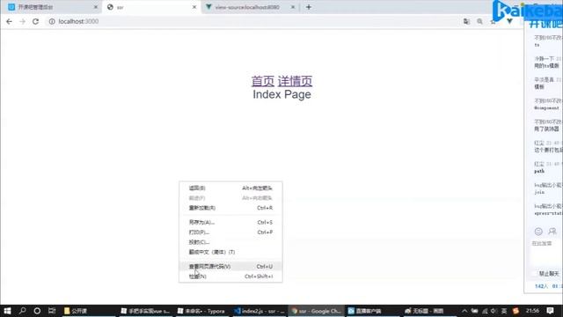
Task: Click the ssr - Google Chrome taskbar button
Action: [x=316, y=311]
